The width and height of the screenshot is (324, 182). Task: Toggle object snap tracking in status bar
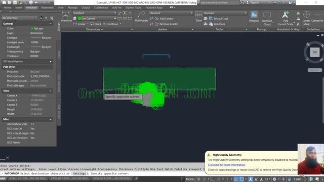236,179
